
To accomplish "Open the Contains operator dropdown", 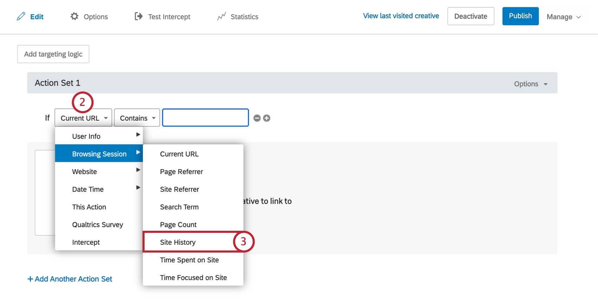I will (137, 118).
